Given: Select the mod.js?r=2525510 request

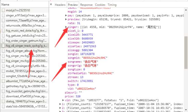Looking at the screenshot, I should 25,10.
